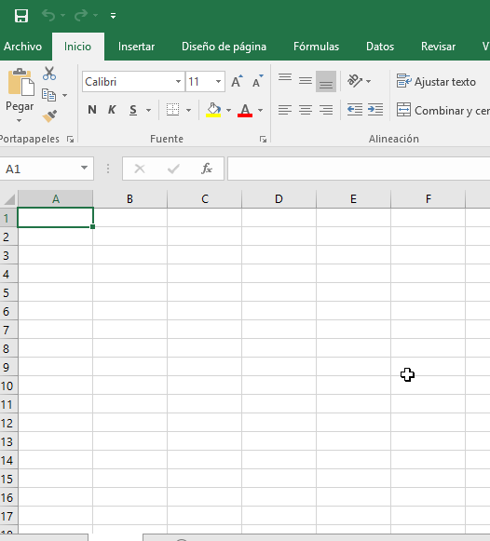Click the Save floppy disk icon
This screenshot has height=541, width=490.
click(21, 16)
